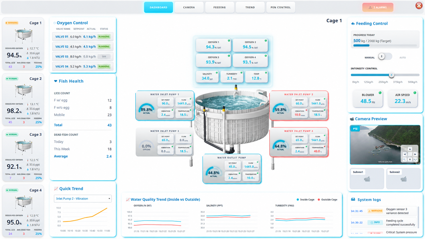Adjust Intensity Control slider handle
425x239 pixels.
pyautogui.click(x=391, y=75)
